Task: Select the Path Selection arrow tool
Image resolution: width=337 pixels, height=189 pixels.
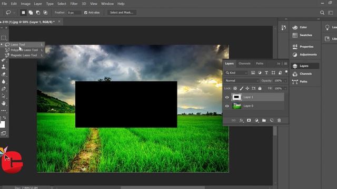Action: tap(4, 96)
